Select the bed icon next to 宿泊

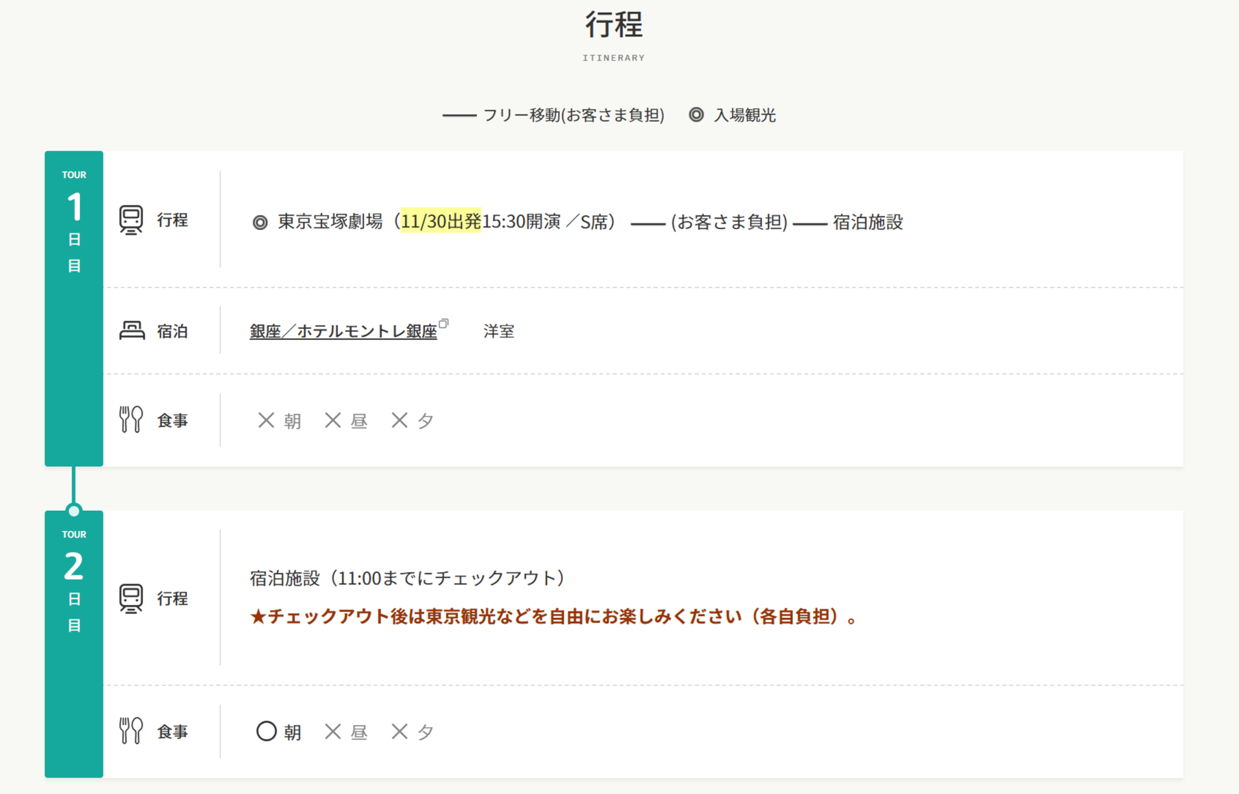(x=131, y=330)
